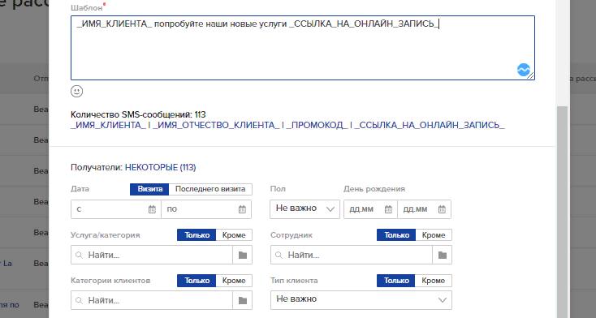Screen dimensions: 596x318
Task: Click the visit date 'по' input
Action: point(206,209)
